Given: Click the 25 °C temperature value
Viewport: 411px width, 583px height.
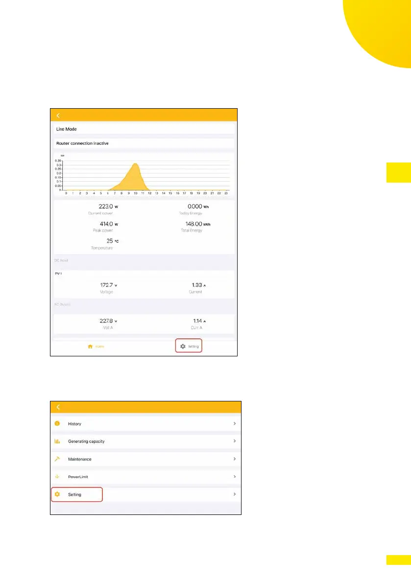Looking at the screenshot, I should click(112, 241).
